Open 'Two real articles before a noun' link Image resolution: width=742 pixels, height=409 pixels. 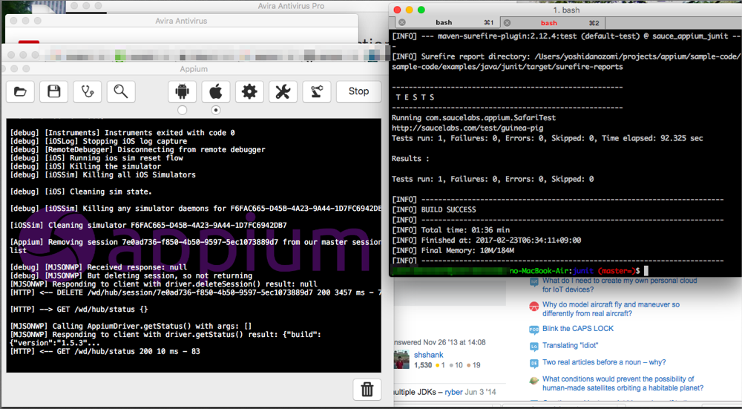[x=604, y=362]
